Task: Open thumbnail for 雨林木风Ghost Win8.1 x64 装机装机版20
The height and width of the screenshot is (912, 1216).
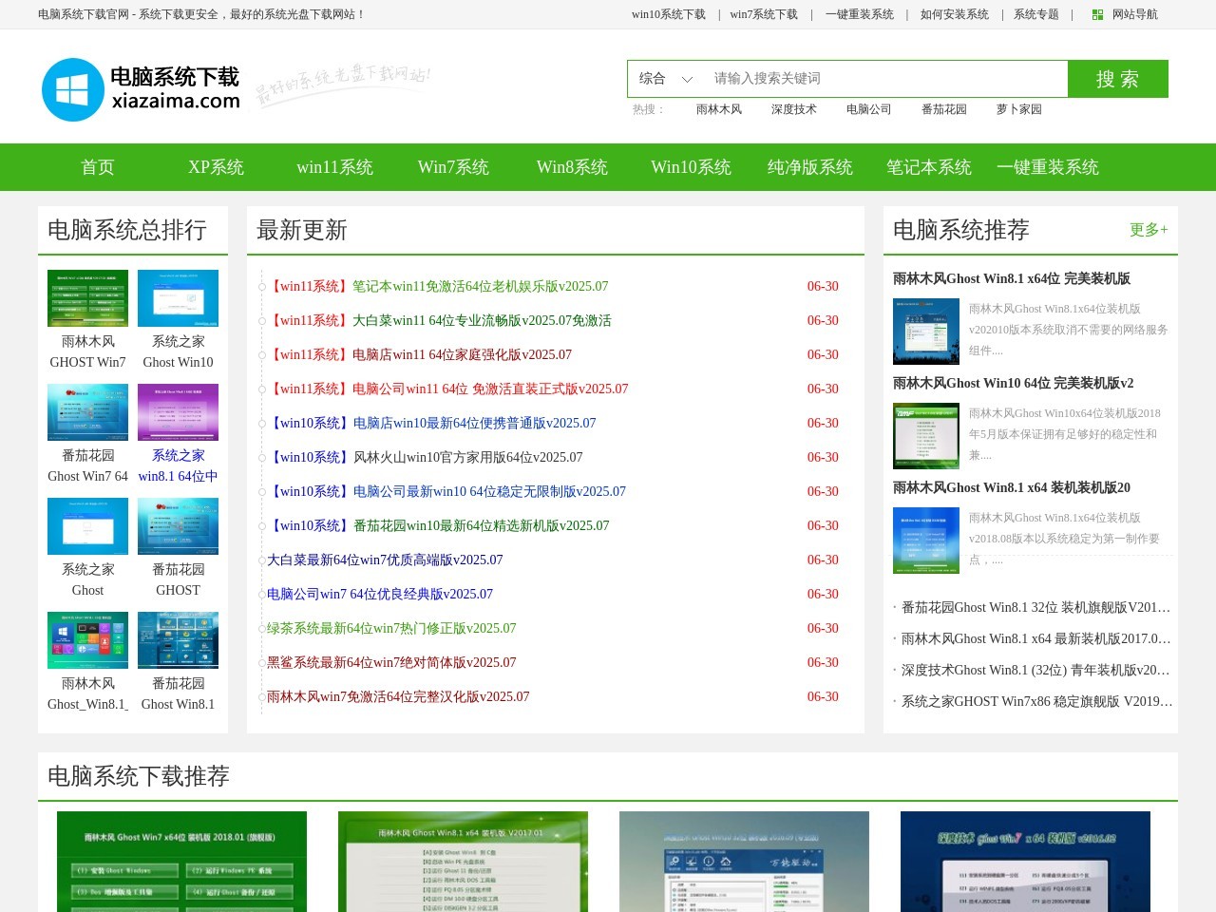Action: (926, 541)
